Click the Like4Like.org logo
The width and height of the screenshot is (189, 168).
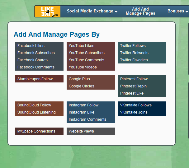coord(48,12)
